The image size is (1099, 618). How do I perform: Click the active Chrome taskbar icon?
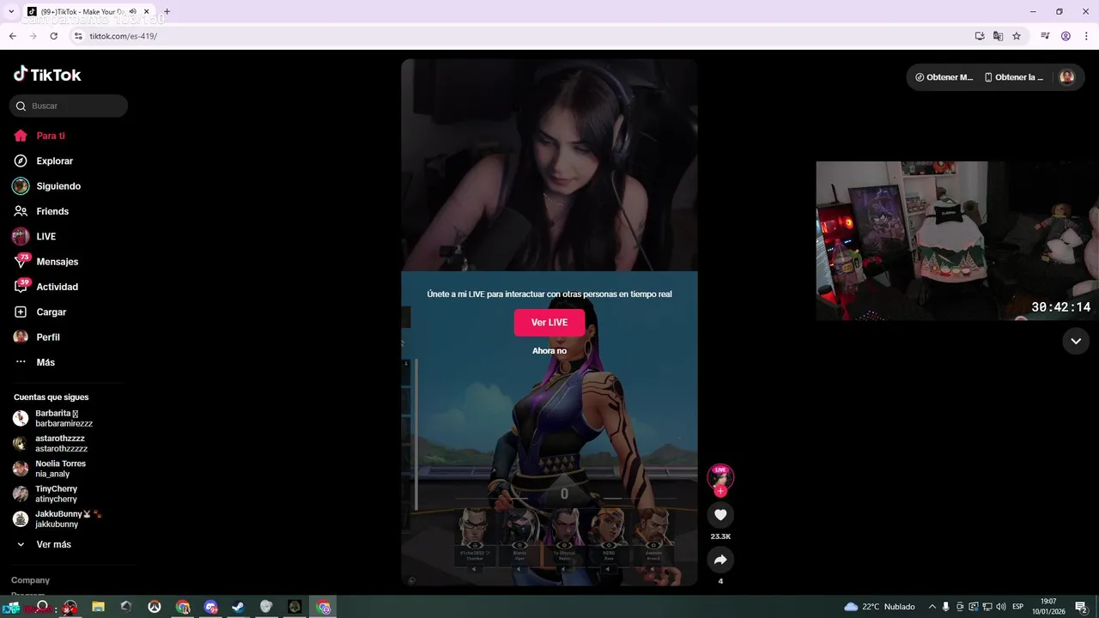pyautogui.click(x=324, y=607)
